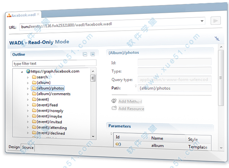Open the URL history dropdown arrow
Viewport: 229px width, 168px height.
click(202, 21)
